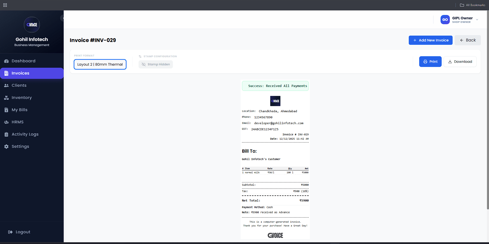The width and height of the screenshot is (489, 244).
Task: Click the invoice date 12/12/2025 11:42 AM
Action: point(294,139)
